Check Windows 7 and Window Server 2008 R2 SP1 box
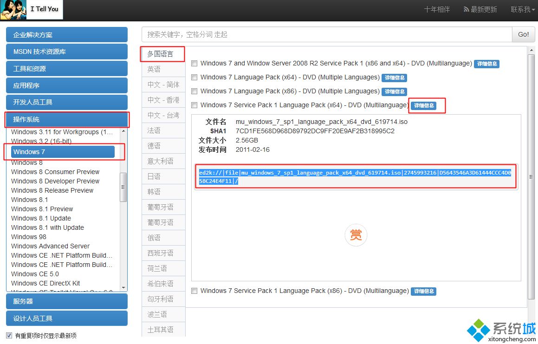This screenshot has width=538, height=344. pyautogui.click(x=194, y=64)
